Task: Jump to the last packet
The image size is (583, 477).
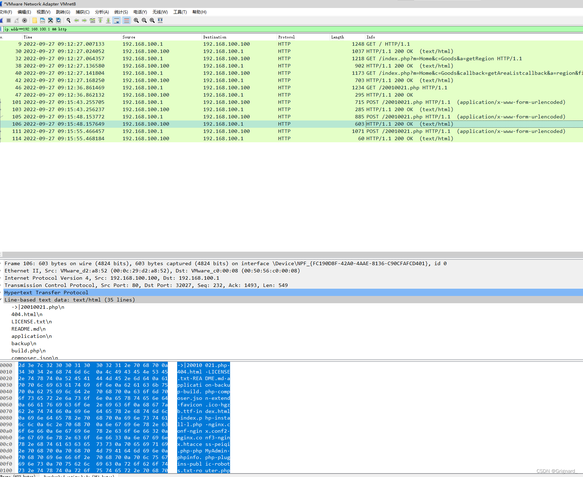Action: [x=108, y=20]
